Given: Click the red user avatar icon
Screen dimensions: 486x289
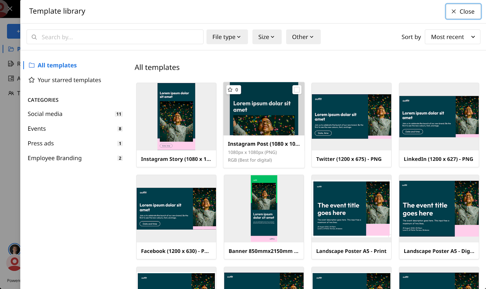Looking at the screenshot, I should coord(14,263).
